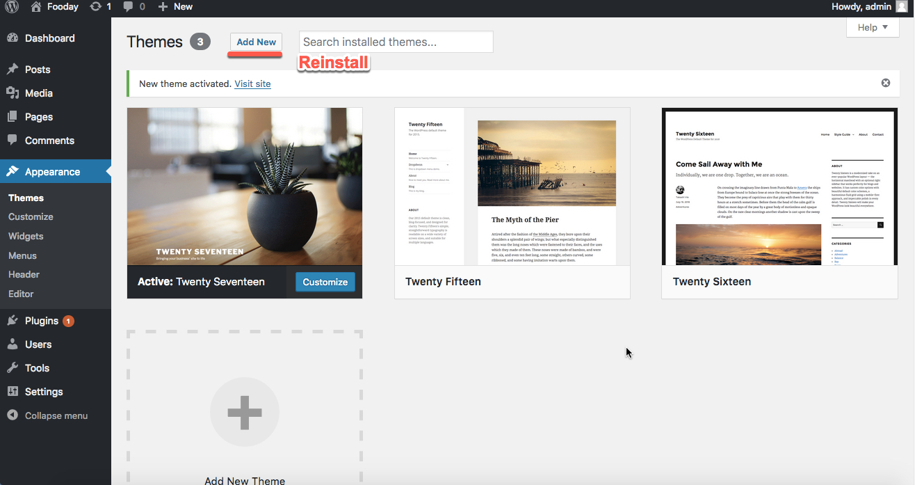The image size is (915, 485).
Task: Open the New content menu
Action: (175, 7)
